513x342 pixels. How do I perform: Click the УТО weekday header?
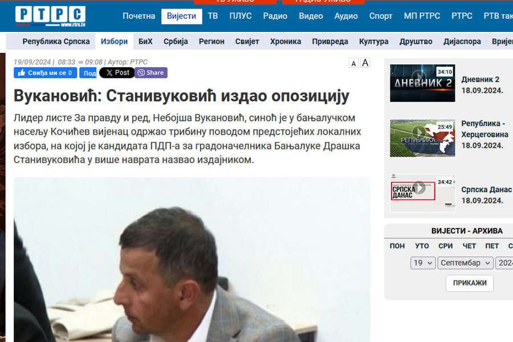click(422, 246)
